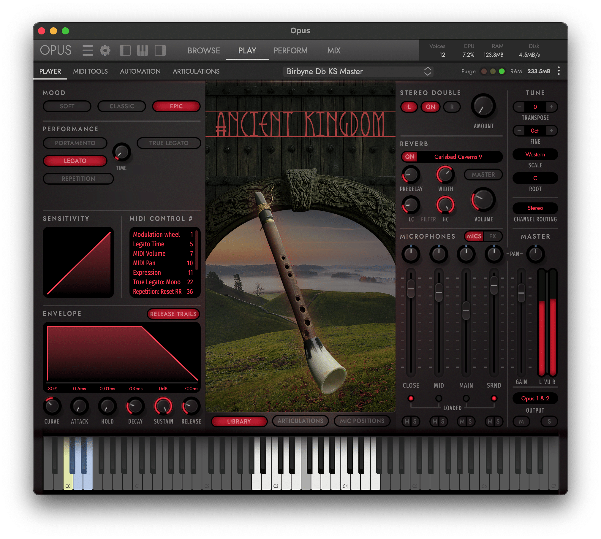Adjust the Close mic pan knob
Viewport: 601px width, 539px height.
[411, 254]
